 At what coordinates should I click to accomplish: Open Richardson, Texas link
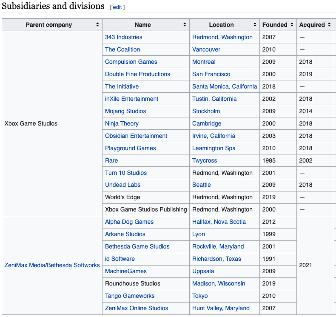(x=216, y=259)
